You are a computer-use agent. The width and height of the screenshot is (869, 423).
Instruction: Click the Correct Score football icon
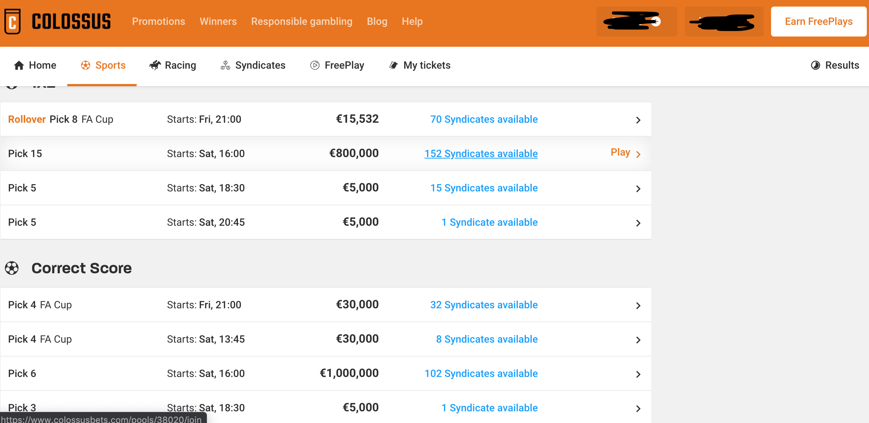tap(12, 268)
